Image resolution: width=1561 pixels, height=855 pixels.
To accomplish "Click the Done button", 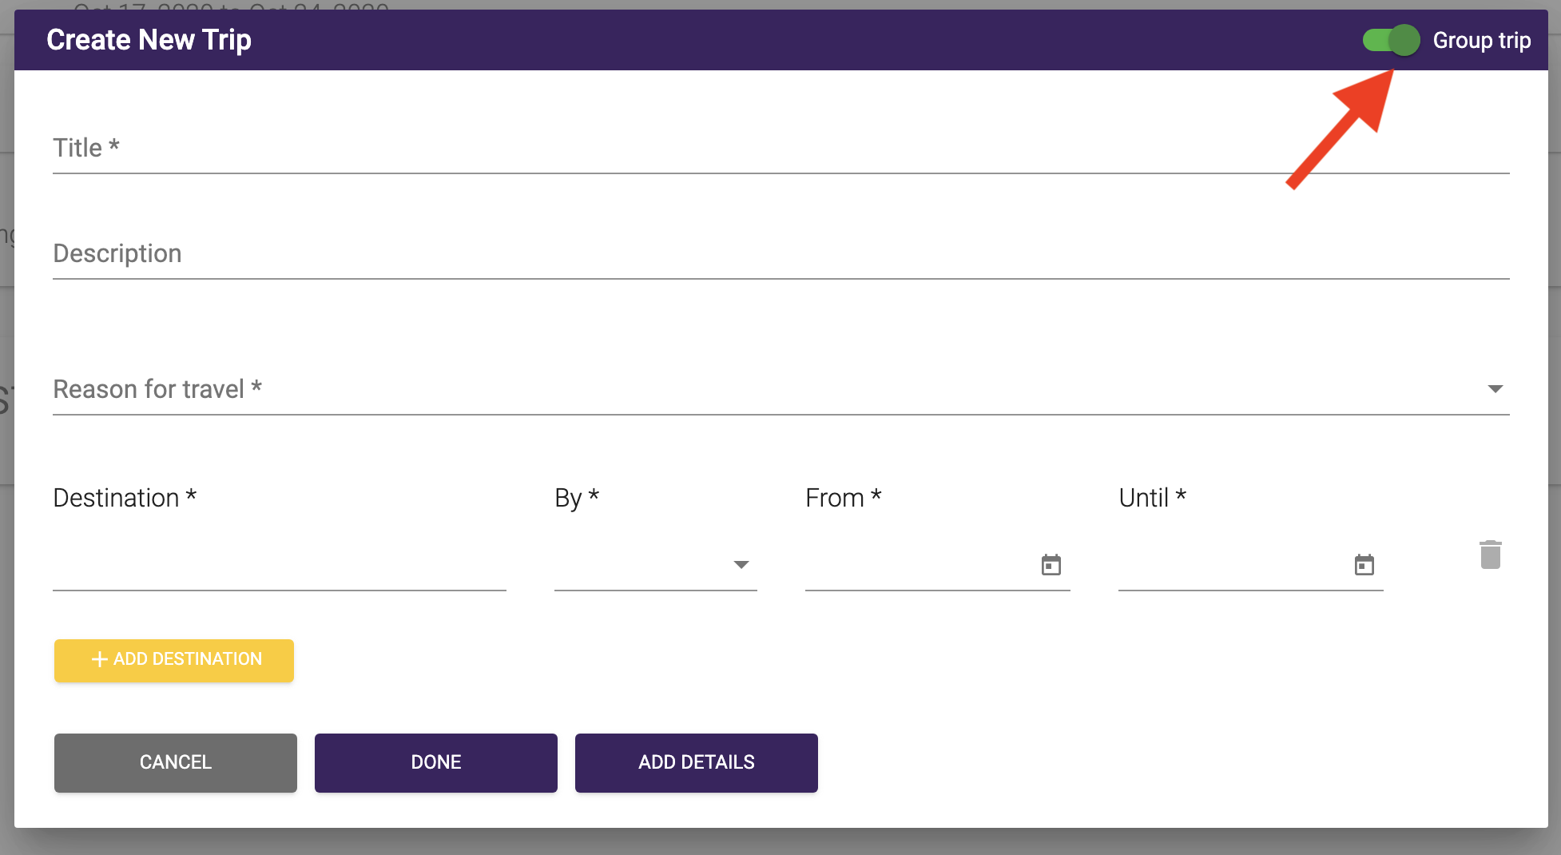I will 435,762.
